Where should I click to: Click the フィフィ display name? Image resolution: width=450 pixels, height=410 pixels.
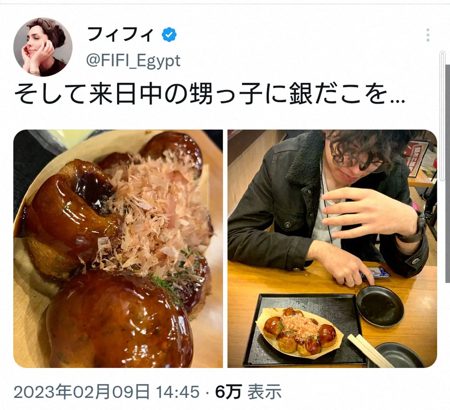[120, 35]
